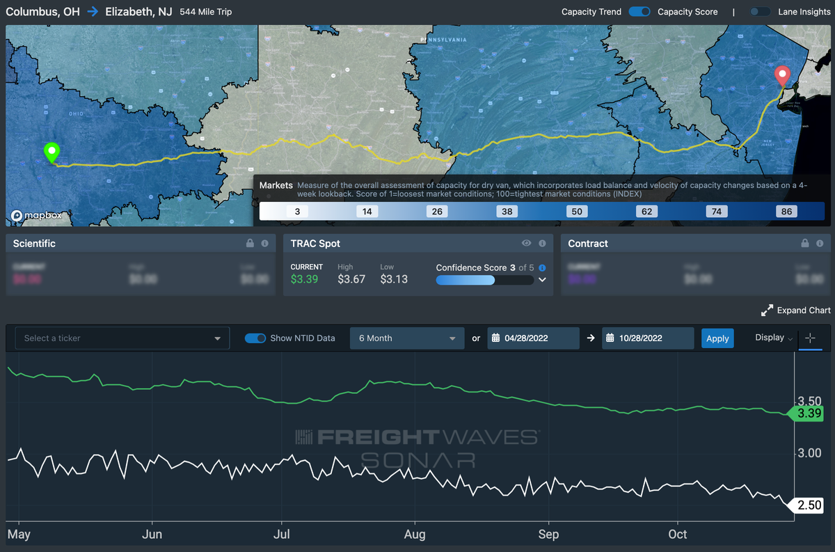Click legend swatch labeled 3
This screenshot has width=835, height=552.
click(x=297, y=212)
